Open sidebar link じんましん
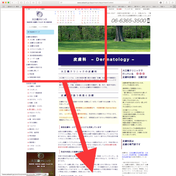The width and height of the screenshot is (176, 176). click(x=33, y=89)
